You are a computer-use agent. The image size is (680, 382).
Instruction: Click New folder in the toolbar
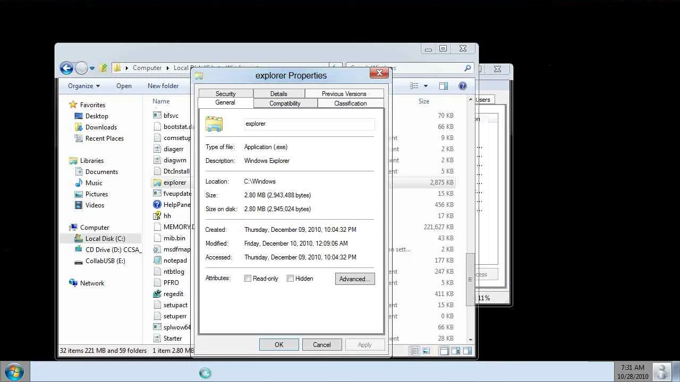[163, 86]
